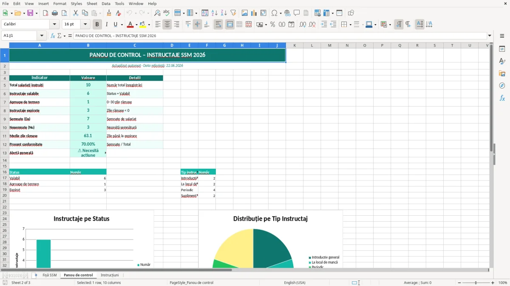The height and width of the screenshot is (286, 510).
Task: Run the Spelling check
Action: point(167,13)
